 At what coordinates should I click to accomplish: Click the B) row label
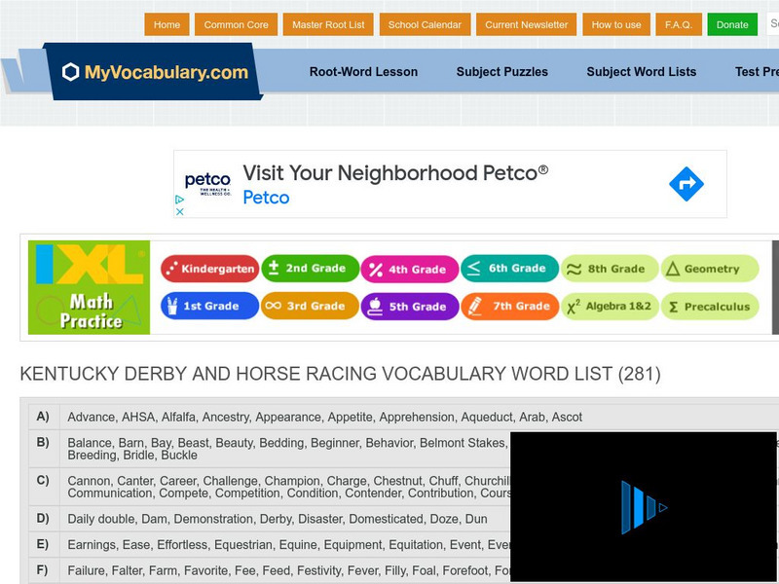[x=43, y=443]
